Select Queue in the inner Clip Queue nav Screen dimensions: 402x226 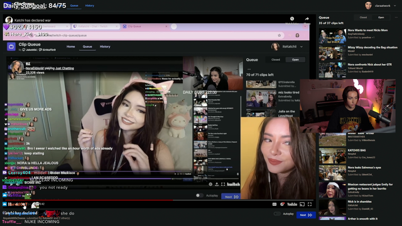point(87,46)
